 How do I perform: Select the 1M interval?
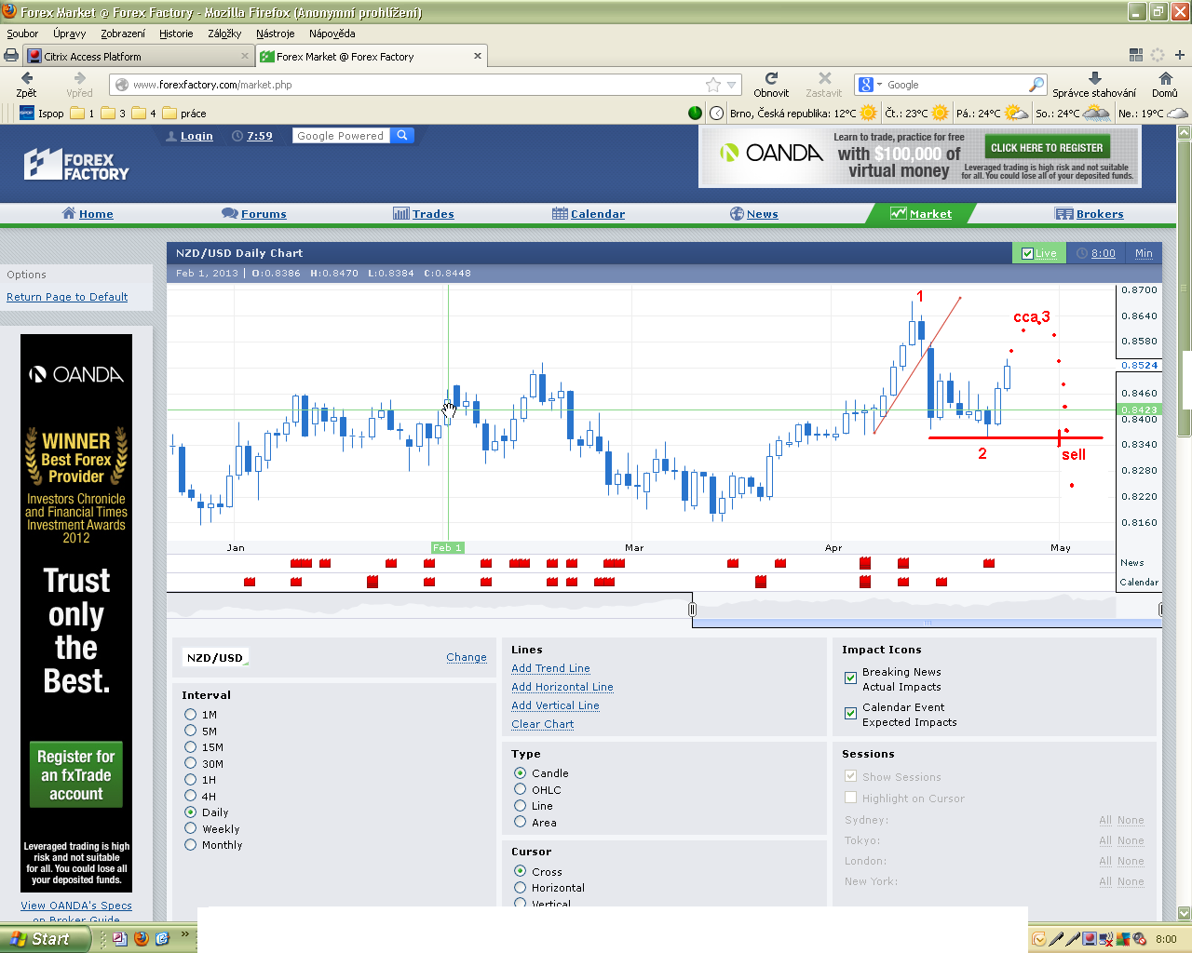(x=191, y=715)
